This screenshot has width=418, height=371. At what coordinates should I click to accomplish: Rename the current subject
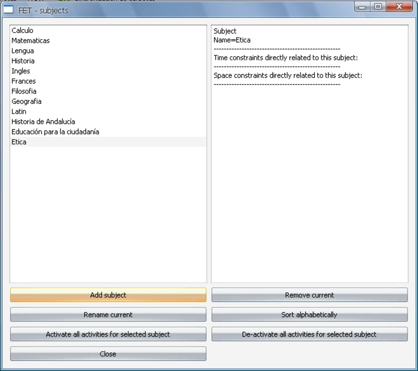pyautogui.click(x=108, y=314)
